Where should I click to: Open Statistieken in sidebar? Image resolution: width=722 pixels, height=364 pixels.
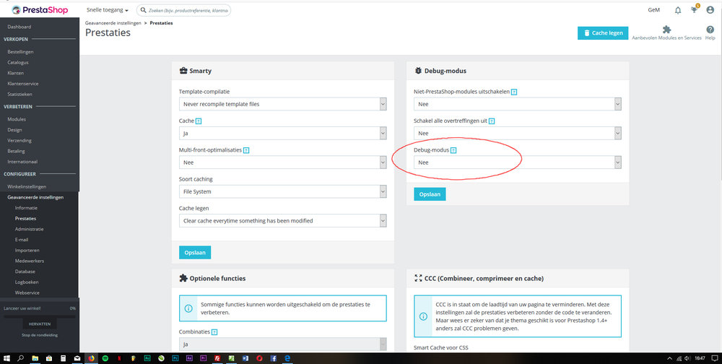[19, 94]
